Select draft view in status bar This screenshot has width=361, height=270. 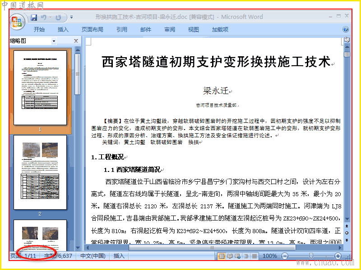point(255,256)
